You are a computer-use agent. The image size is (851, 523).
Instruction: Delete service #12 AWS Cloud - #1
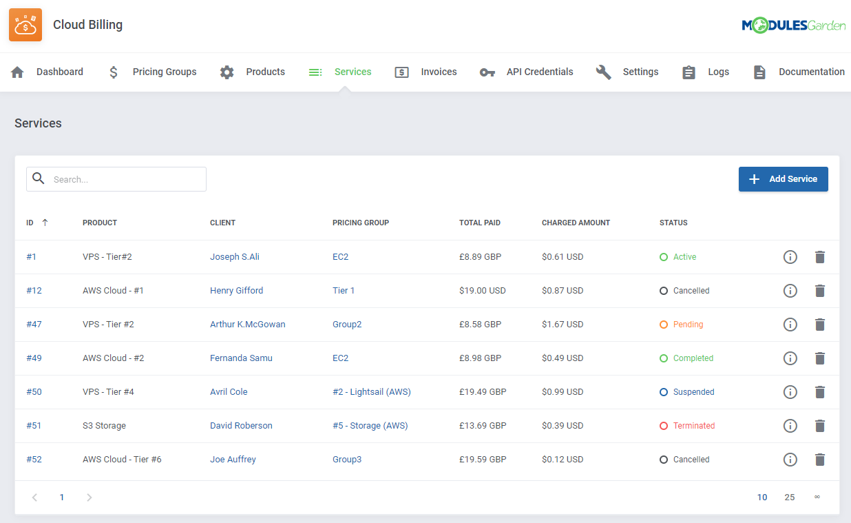819,291
